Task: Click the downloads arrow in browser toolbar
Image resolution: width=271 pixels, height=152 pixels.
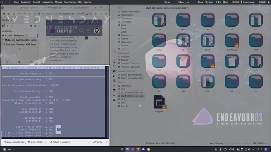Action: coord(14,14)
